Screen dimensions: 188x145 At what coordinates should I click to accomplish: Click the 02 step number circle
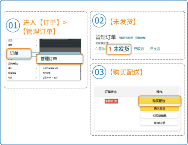coord(99,21)
